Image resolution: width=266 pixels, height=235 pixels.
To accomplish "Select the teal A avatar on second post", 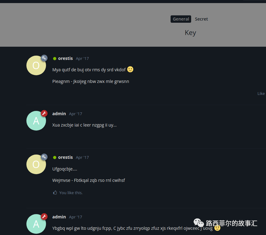I will click(x=36, y=121).
